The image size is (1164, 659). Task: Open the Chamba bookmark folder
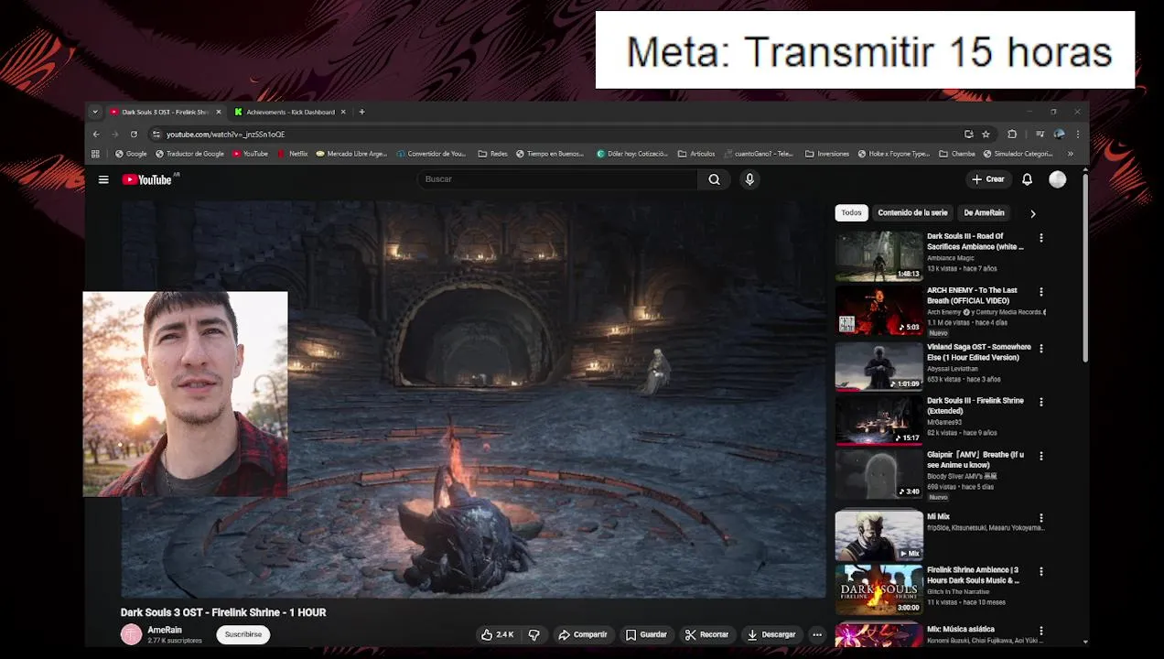point(957,154)
